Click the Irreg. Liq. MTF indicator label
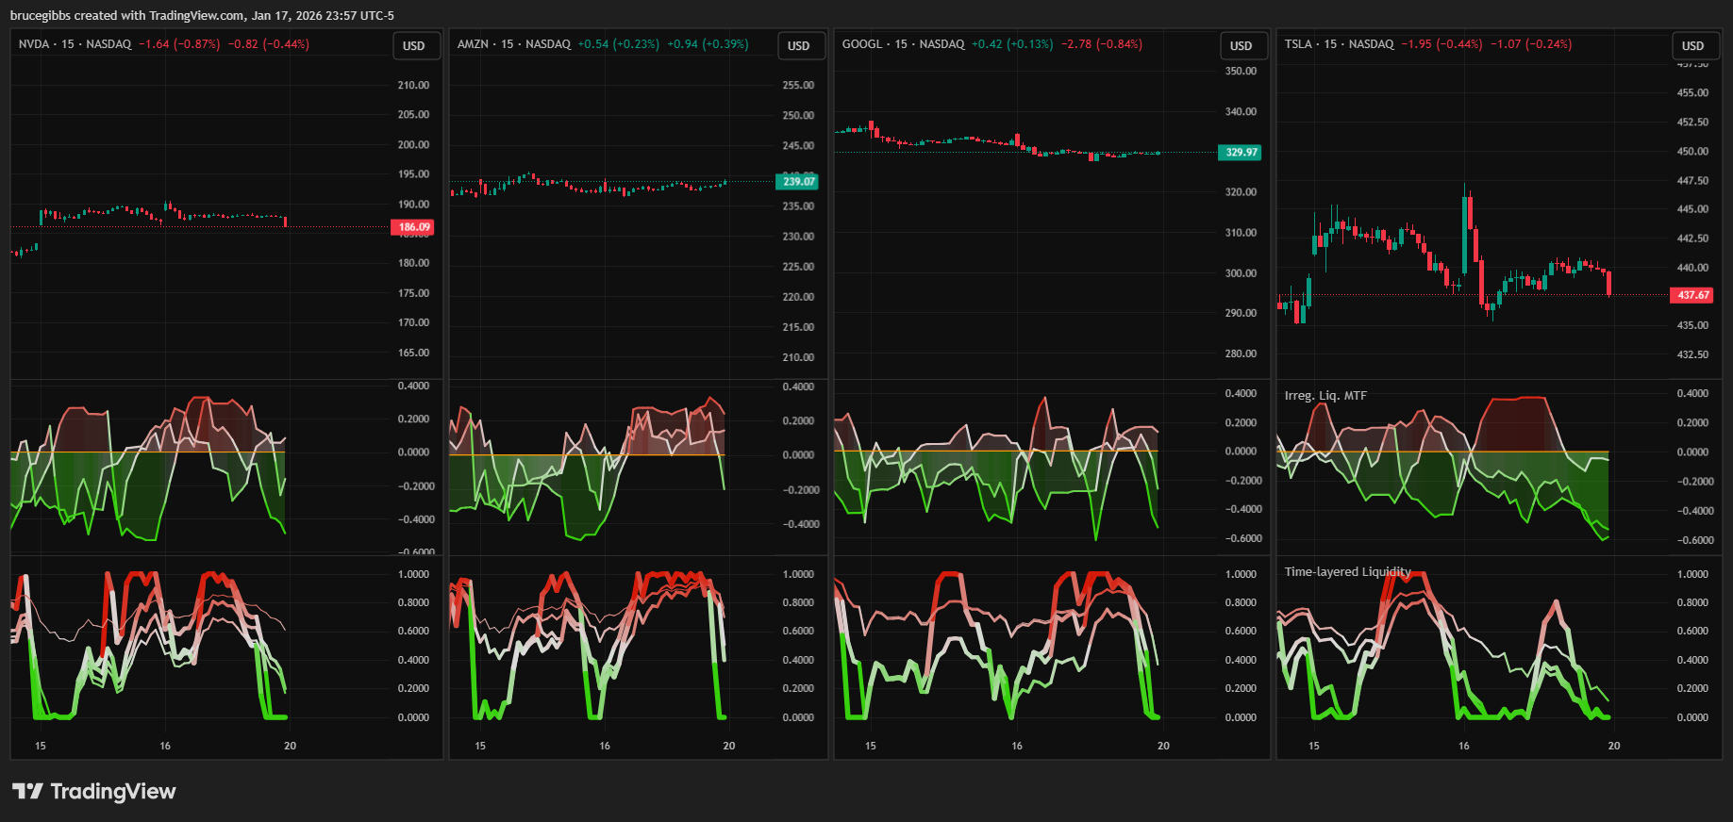This screenshot has height=822, width=1733. (x=1325, y=396)
